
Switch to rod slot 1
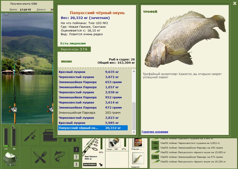76,150
